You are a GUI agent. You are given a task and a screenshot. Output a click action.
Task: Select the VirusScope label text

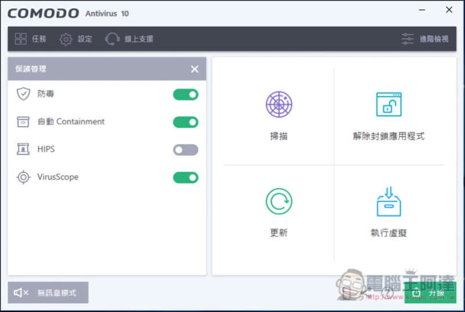pos(58,177)
